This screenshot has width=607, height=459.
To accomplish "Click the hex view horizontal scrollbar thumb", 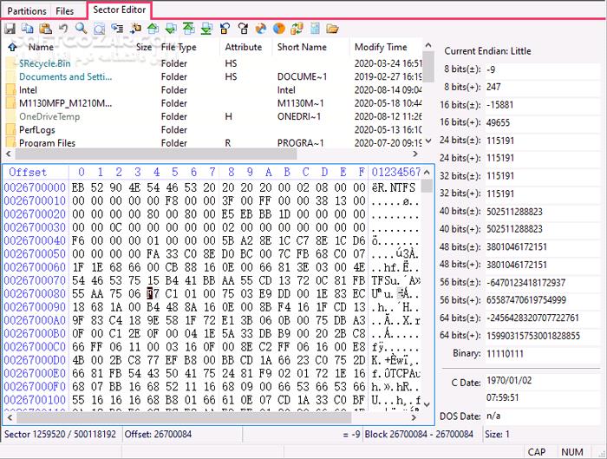I will tap(184, 417).
